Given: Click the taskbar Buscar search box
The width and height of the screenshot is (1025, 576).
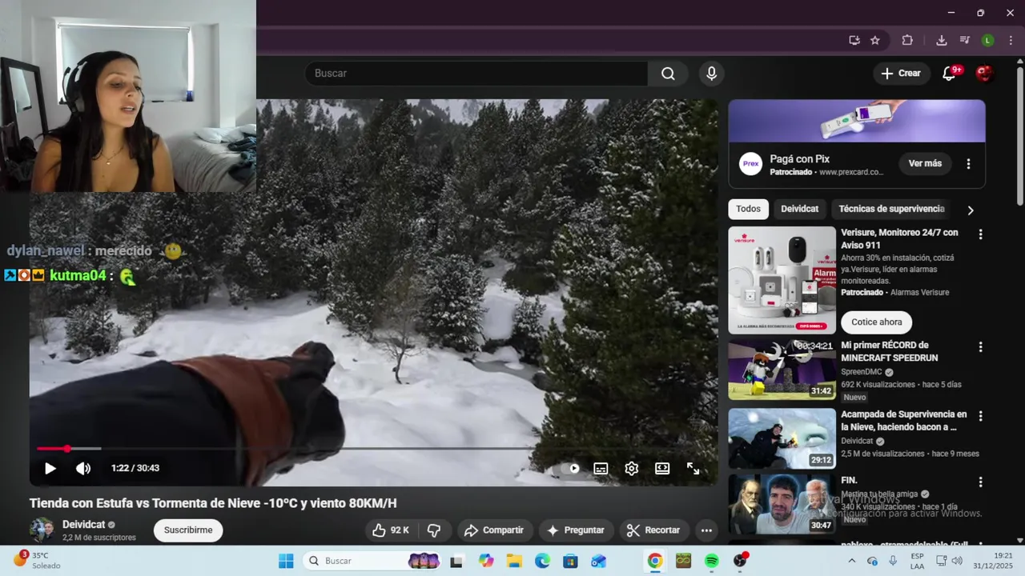Looking at the screenshot, I should pyautogui.click(x=372, y=561).
